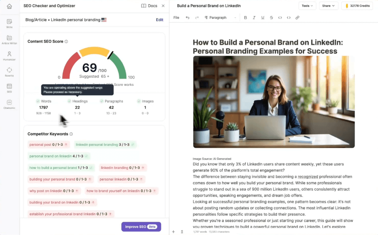Click the article title heading in the editor

(268, 47)
